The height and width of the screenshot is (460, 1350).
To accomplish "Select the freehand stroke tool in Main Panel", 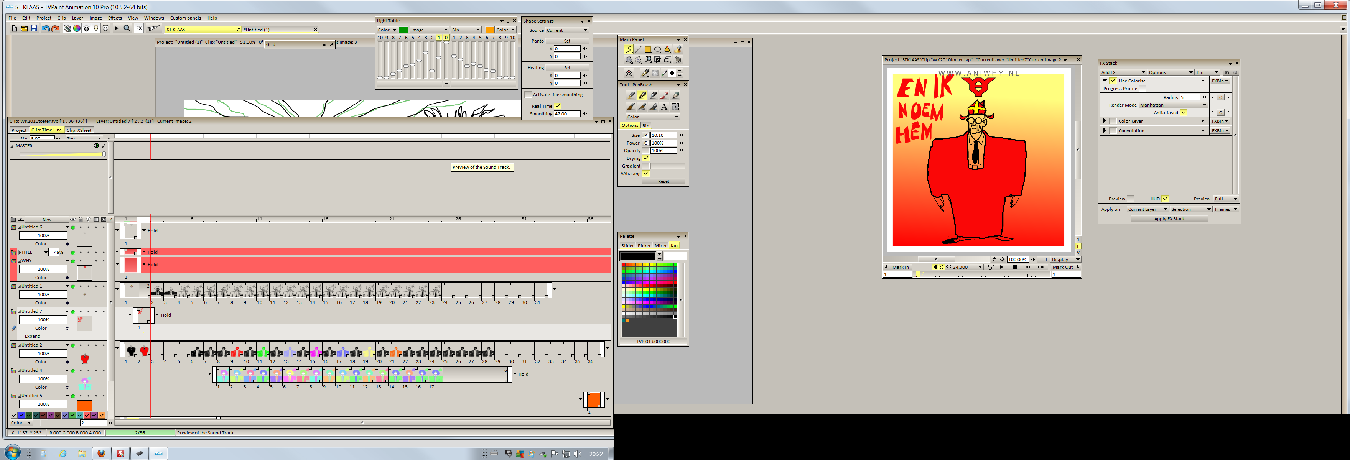I will [x=628, y=49].
